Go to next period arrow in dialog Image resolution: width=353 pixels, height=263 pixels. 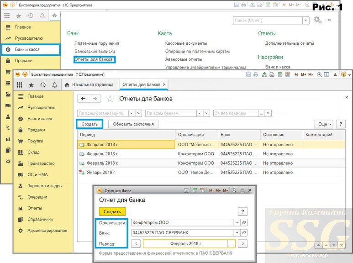[x=242, y=243]
